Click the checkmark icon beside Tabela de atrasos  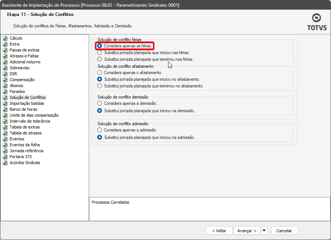(5, 133)
